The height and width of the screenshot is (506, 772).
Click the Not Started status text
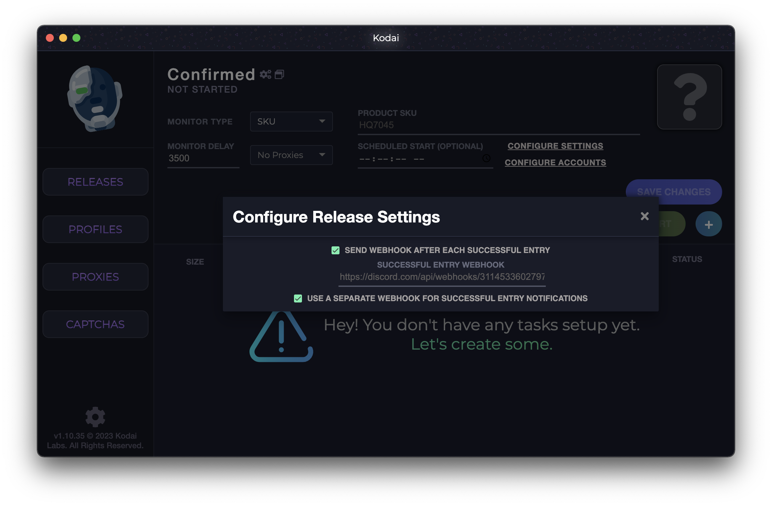tap(202, 90)
